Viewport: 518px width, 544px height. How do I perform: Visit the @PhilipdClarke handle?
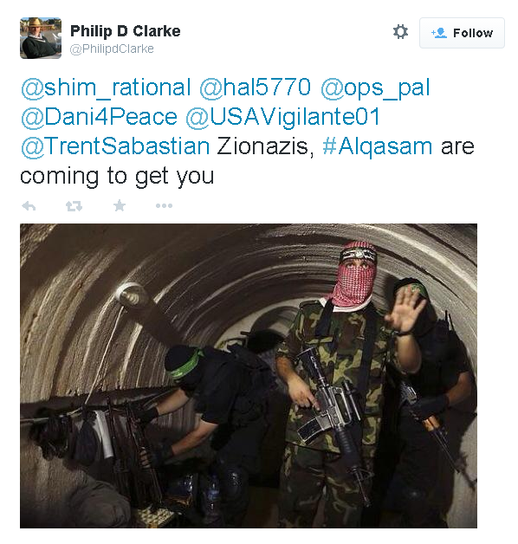pyautogui.click(x=112, y=49)
